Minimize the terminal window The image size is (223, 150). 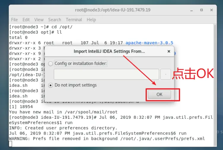tap(192, 10)
